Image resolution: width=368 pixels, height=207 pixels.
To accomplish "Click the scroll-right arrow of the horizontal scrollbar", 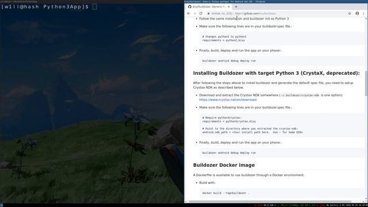I will coord(363,201).
